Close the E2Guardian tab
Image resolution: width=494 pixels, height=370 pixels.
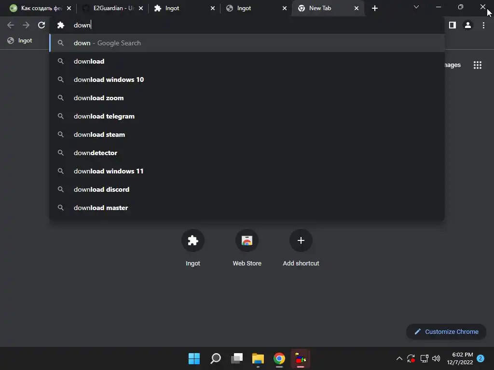coord(141,8)
